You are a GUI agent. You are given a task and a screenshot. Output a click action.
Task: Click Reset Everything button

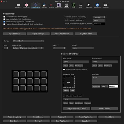click(x=14, y=117)
